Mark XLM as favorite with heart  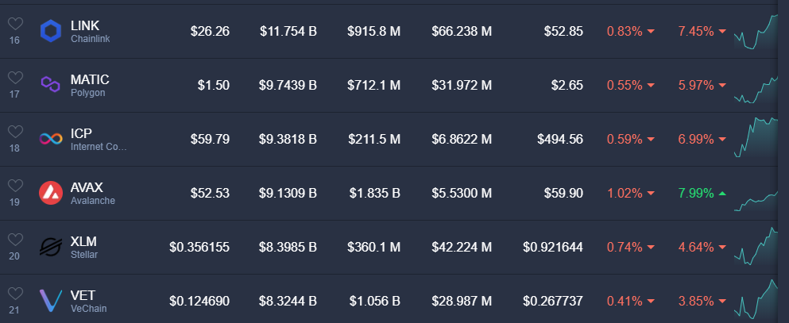16,240
